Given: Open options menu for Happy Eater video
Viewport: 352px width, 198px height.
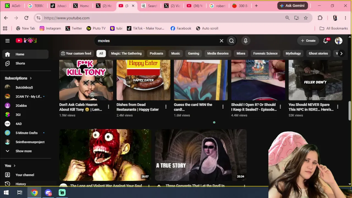Looking at the screenshot, I should [166, 107].
